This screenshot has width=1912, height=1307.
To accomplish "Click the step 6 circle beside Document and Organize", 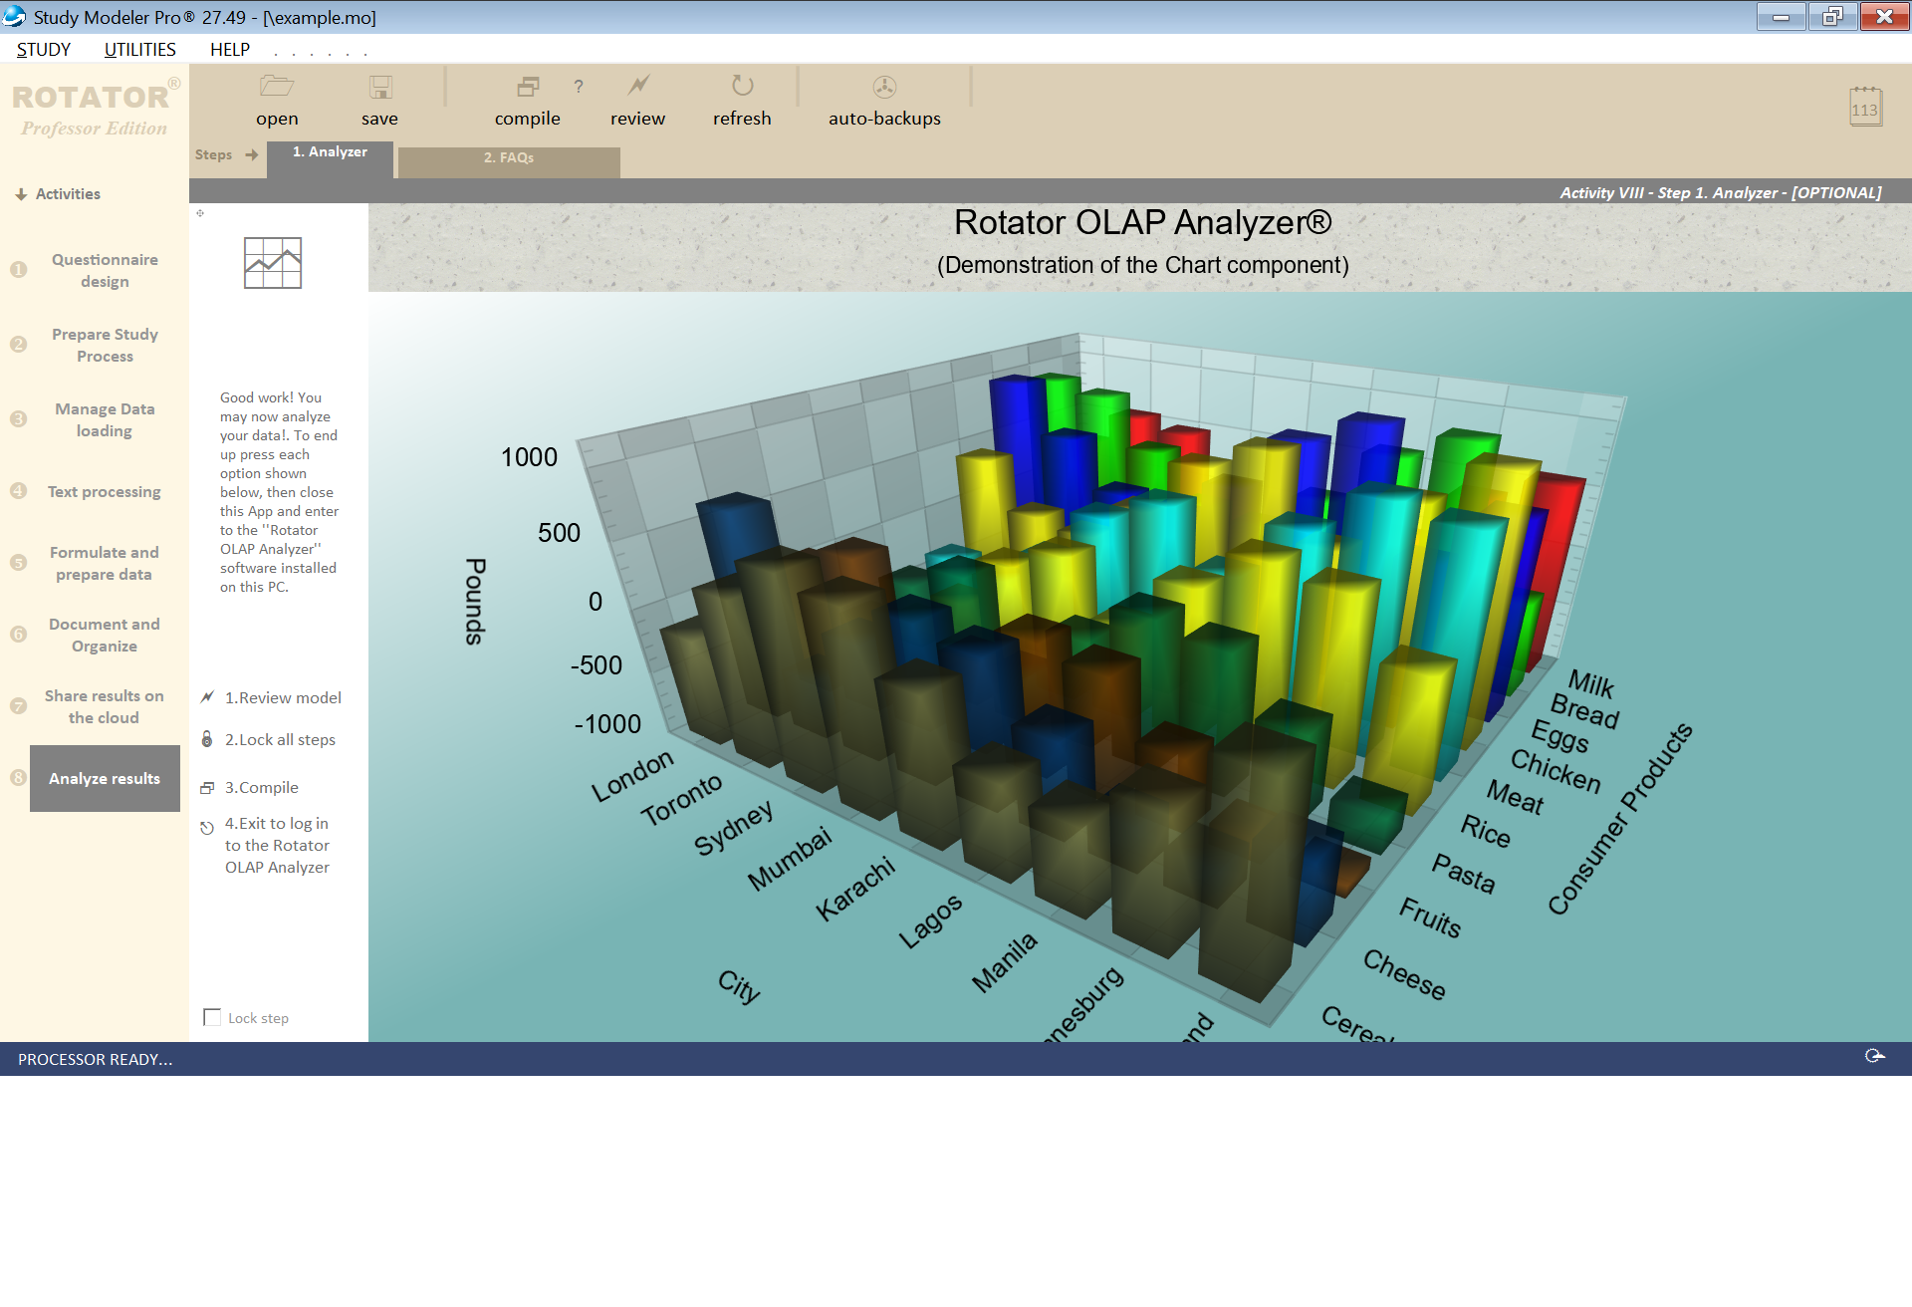I will coord(18,635).
